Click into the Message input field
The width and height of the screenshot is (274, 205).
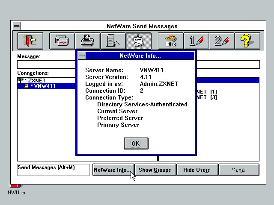[x=46, y=64]
